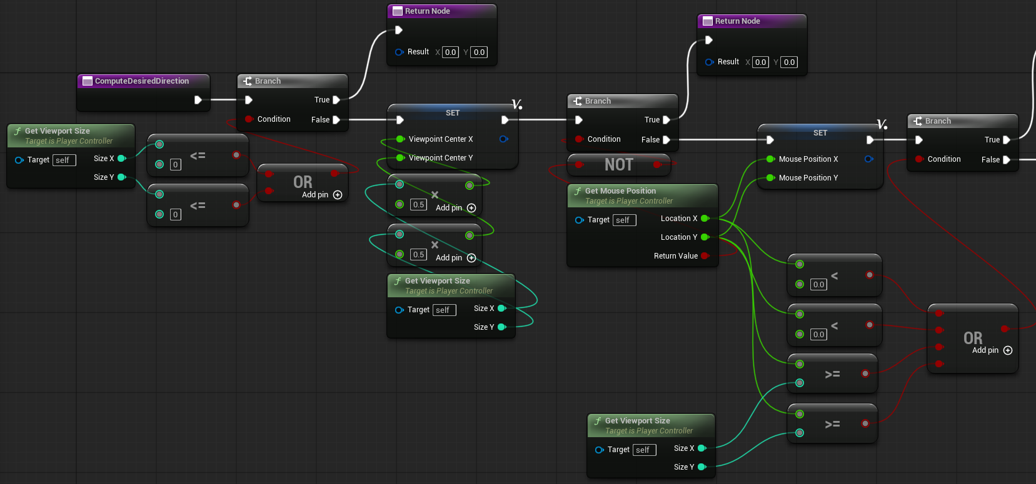1036x484 pixels.
Task: Click Add pin on upper multiply node
Action: (471, 208)
